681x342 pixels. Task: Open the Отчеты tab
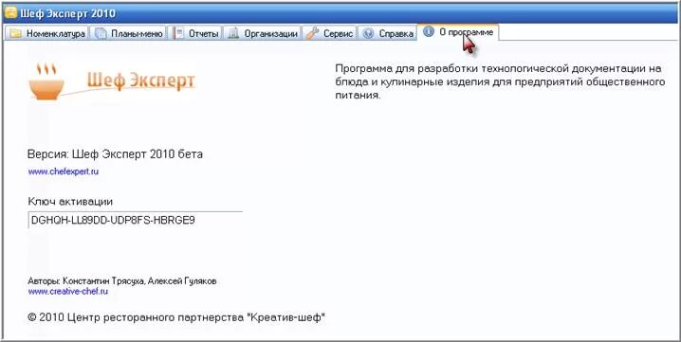pos(196,33)
